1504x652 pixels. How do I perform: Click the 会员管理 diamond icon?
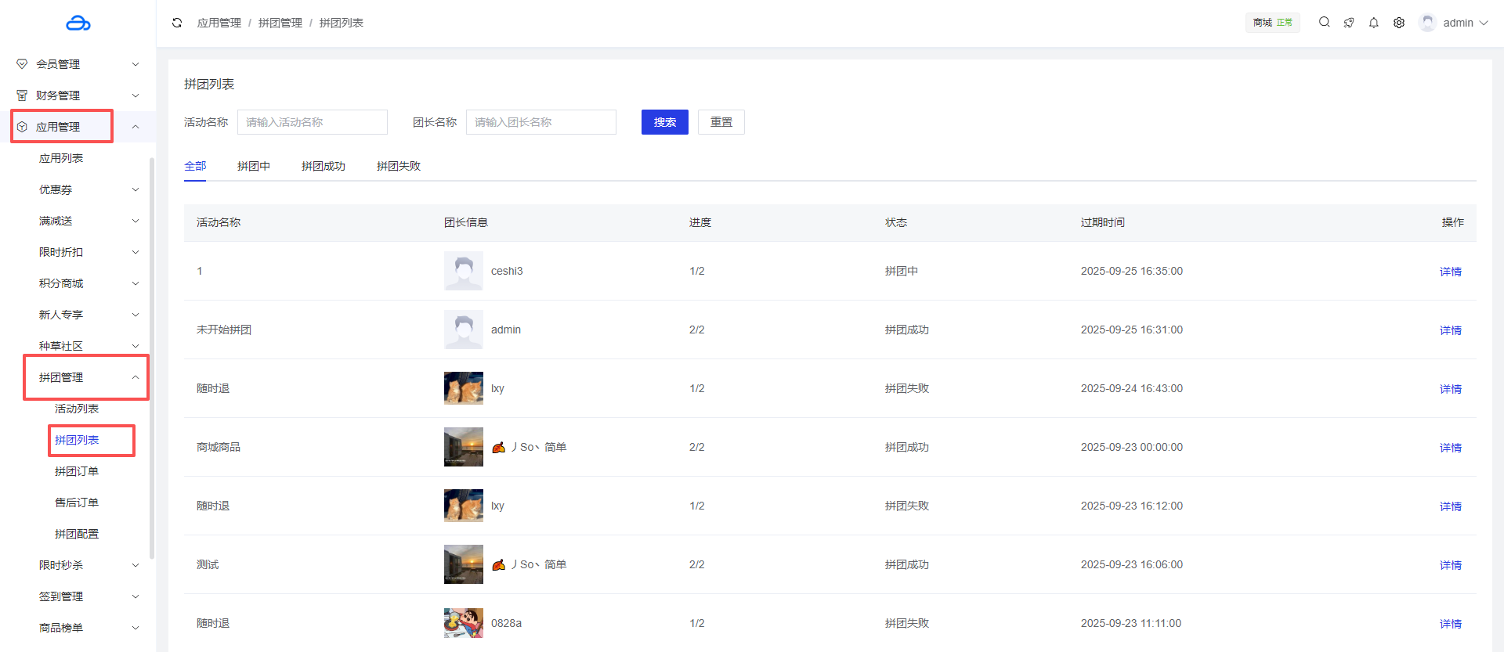(x=22, y=64)
